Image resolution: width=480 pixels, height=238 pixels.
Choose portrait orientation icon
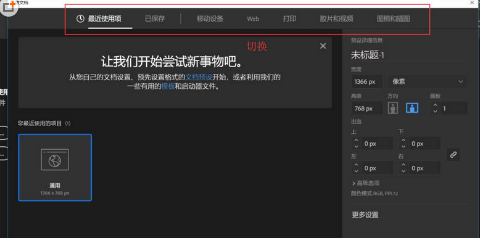coord(393,108)
